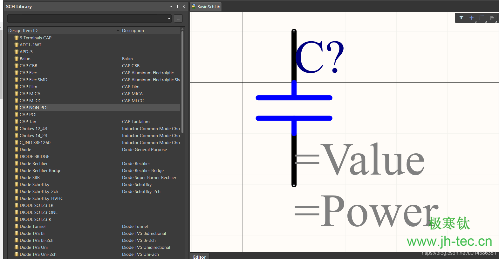Click the Basic.SchLib document icon
Viewport: 499px width, 259px height.
193,6
